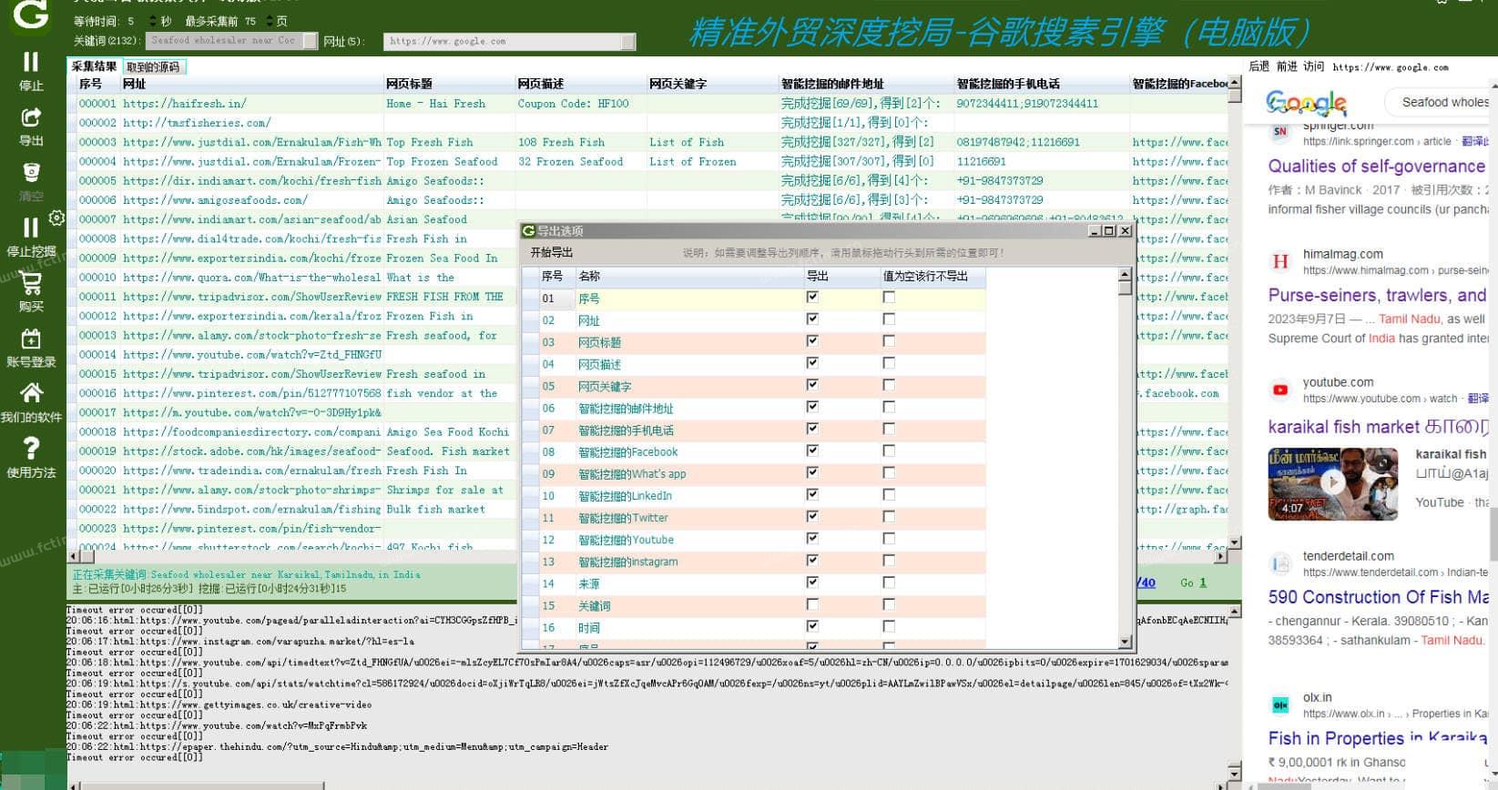The width and height of the screenshot is (1498, 790).
Task: Click the 购买 shopping cart icon
Action: pos(31,283)
